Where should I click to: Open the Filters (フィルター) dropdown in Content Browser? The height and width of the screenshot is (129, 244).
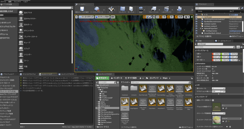126,82
